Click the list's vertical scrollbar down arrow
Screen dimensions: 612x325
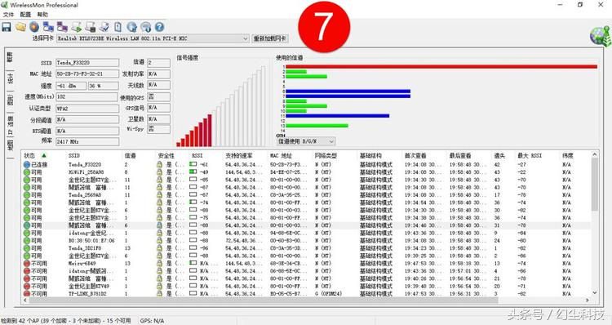click(x=594, y=292)
